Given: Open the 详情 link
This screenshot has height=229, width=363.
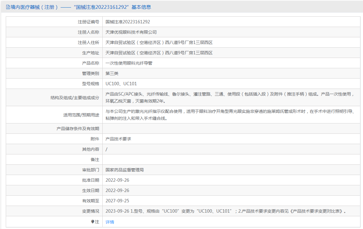Looking at the screenshot, I should [x=110, y=222].
